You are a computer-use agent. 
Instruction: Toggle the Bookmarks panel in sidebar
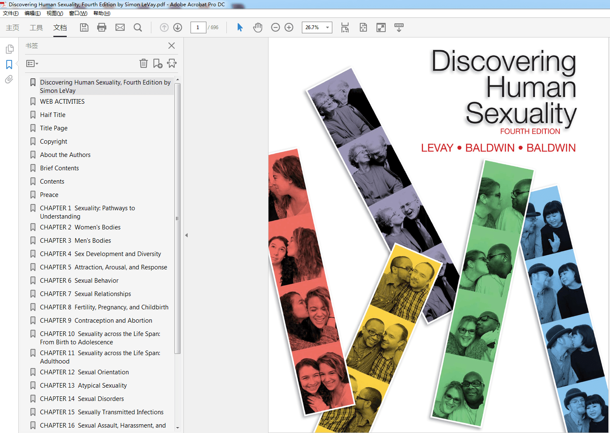(x=9, y=65)
